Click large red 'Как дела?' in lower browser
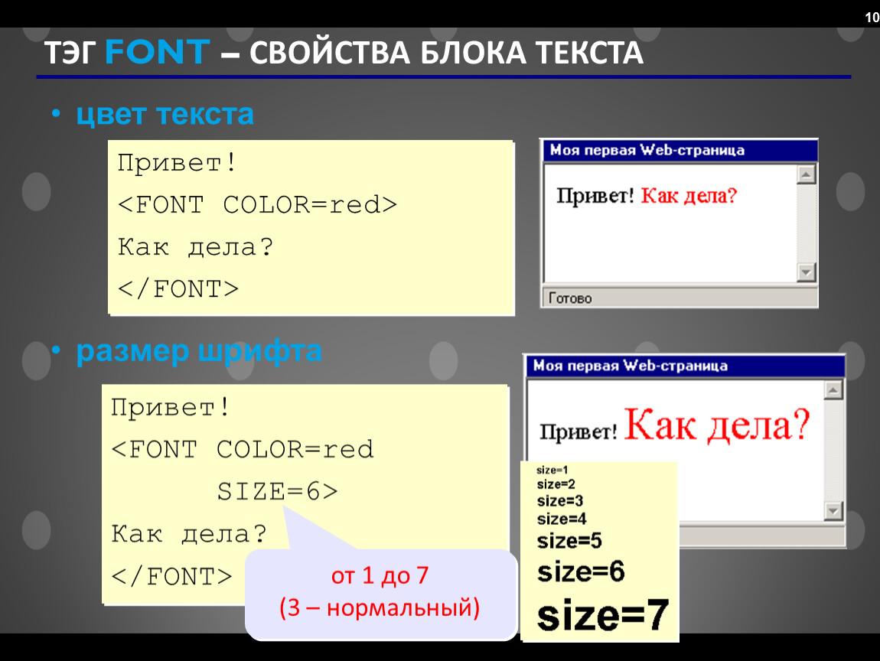 717,425
